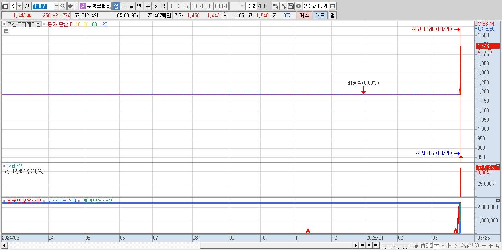The width and height of the screenshot is (502, 250).
Task: Click the purple 증 badge icon
Action: pyautogui.click(x=83, y=6)
